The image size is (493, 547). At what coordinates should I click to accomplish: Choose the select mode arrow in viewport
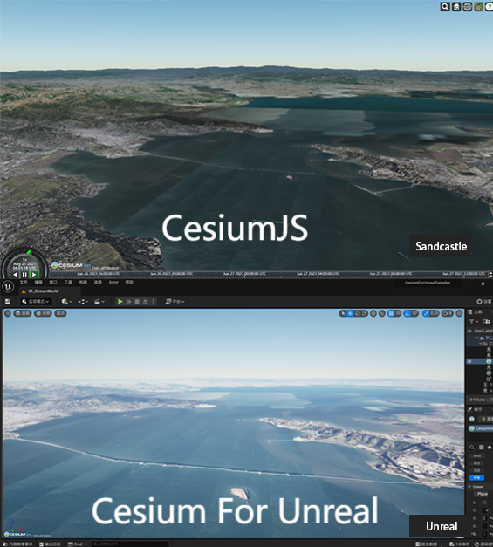pyautogui.click(x=343, y=313)
